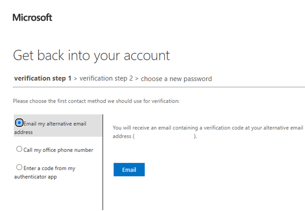Choose the authenticator app code radio button
Viewport: 305px width, 211px height.
tap(19, 167)
